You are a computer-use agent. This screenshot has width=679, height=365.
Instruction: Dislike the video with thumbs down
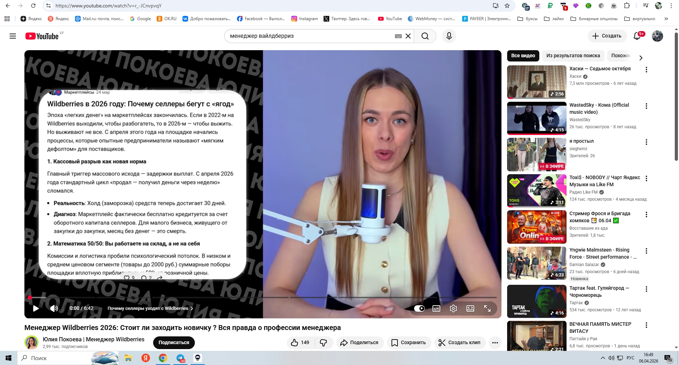323,342
